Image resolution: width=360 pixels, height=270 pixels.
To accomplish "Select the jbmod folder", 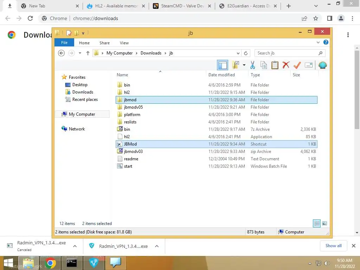I will pyautogui.click(x=217, y=99).
